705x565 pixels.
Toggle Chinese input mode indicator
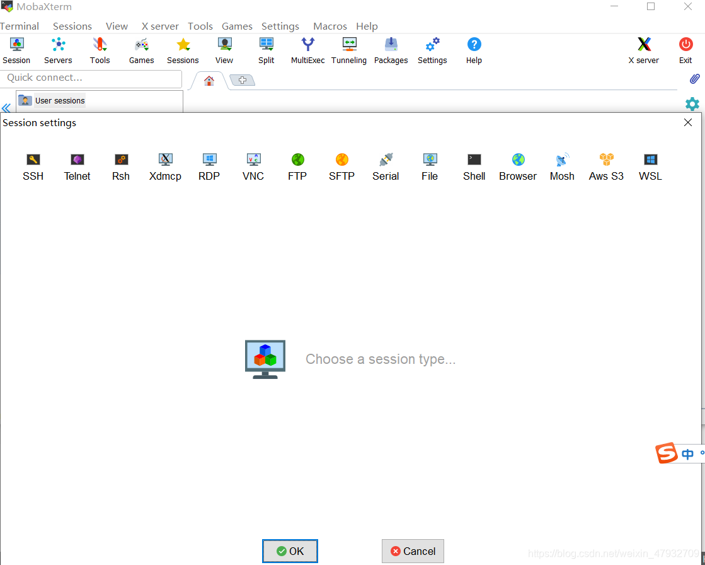click(687, 454)
